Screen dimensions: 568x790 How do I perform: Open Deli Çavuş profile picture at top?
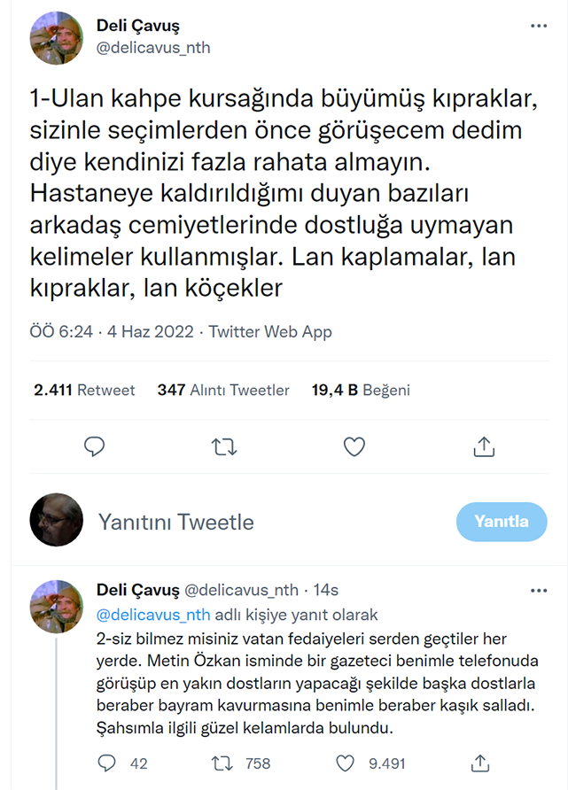pos(57,36)
